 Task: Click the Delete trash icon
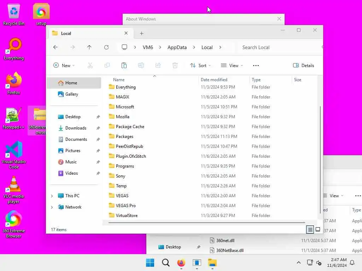click(175, 65)
